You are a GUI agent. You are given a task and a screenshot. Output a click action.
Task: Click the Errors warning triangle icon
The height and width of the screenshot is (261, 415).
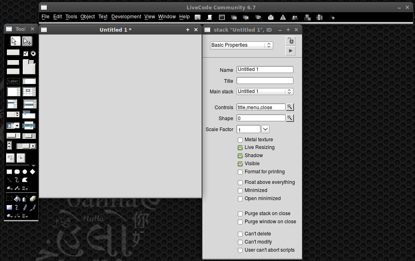(x=283, y=17)
